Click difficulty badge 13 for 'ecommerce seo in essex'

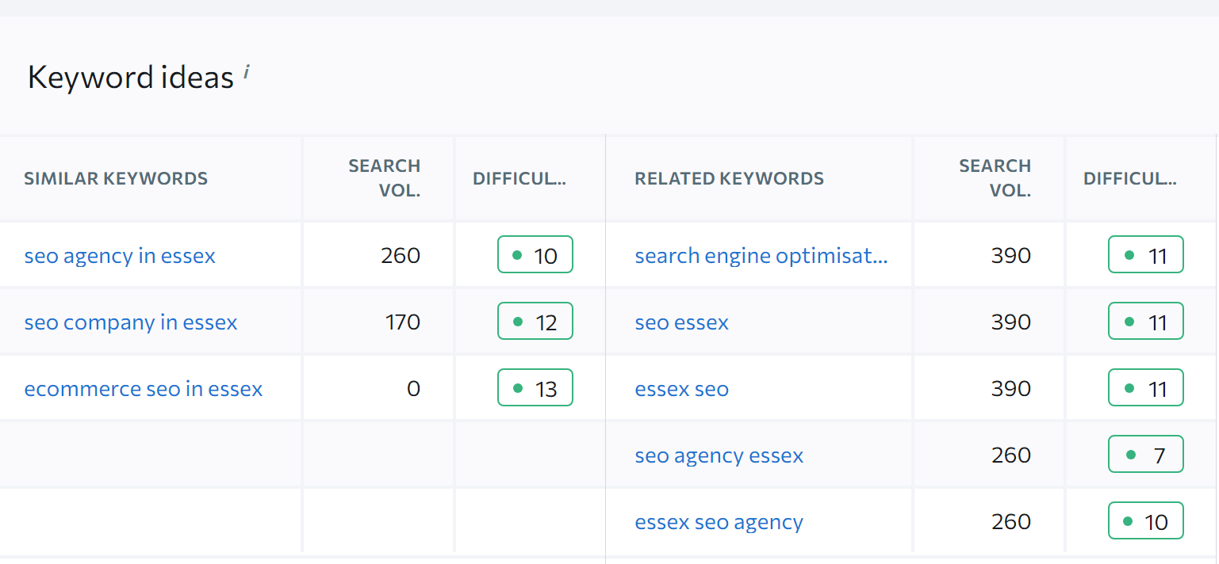pos(535,388)
